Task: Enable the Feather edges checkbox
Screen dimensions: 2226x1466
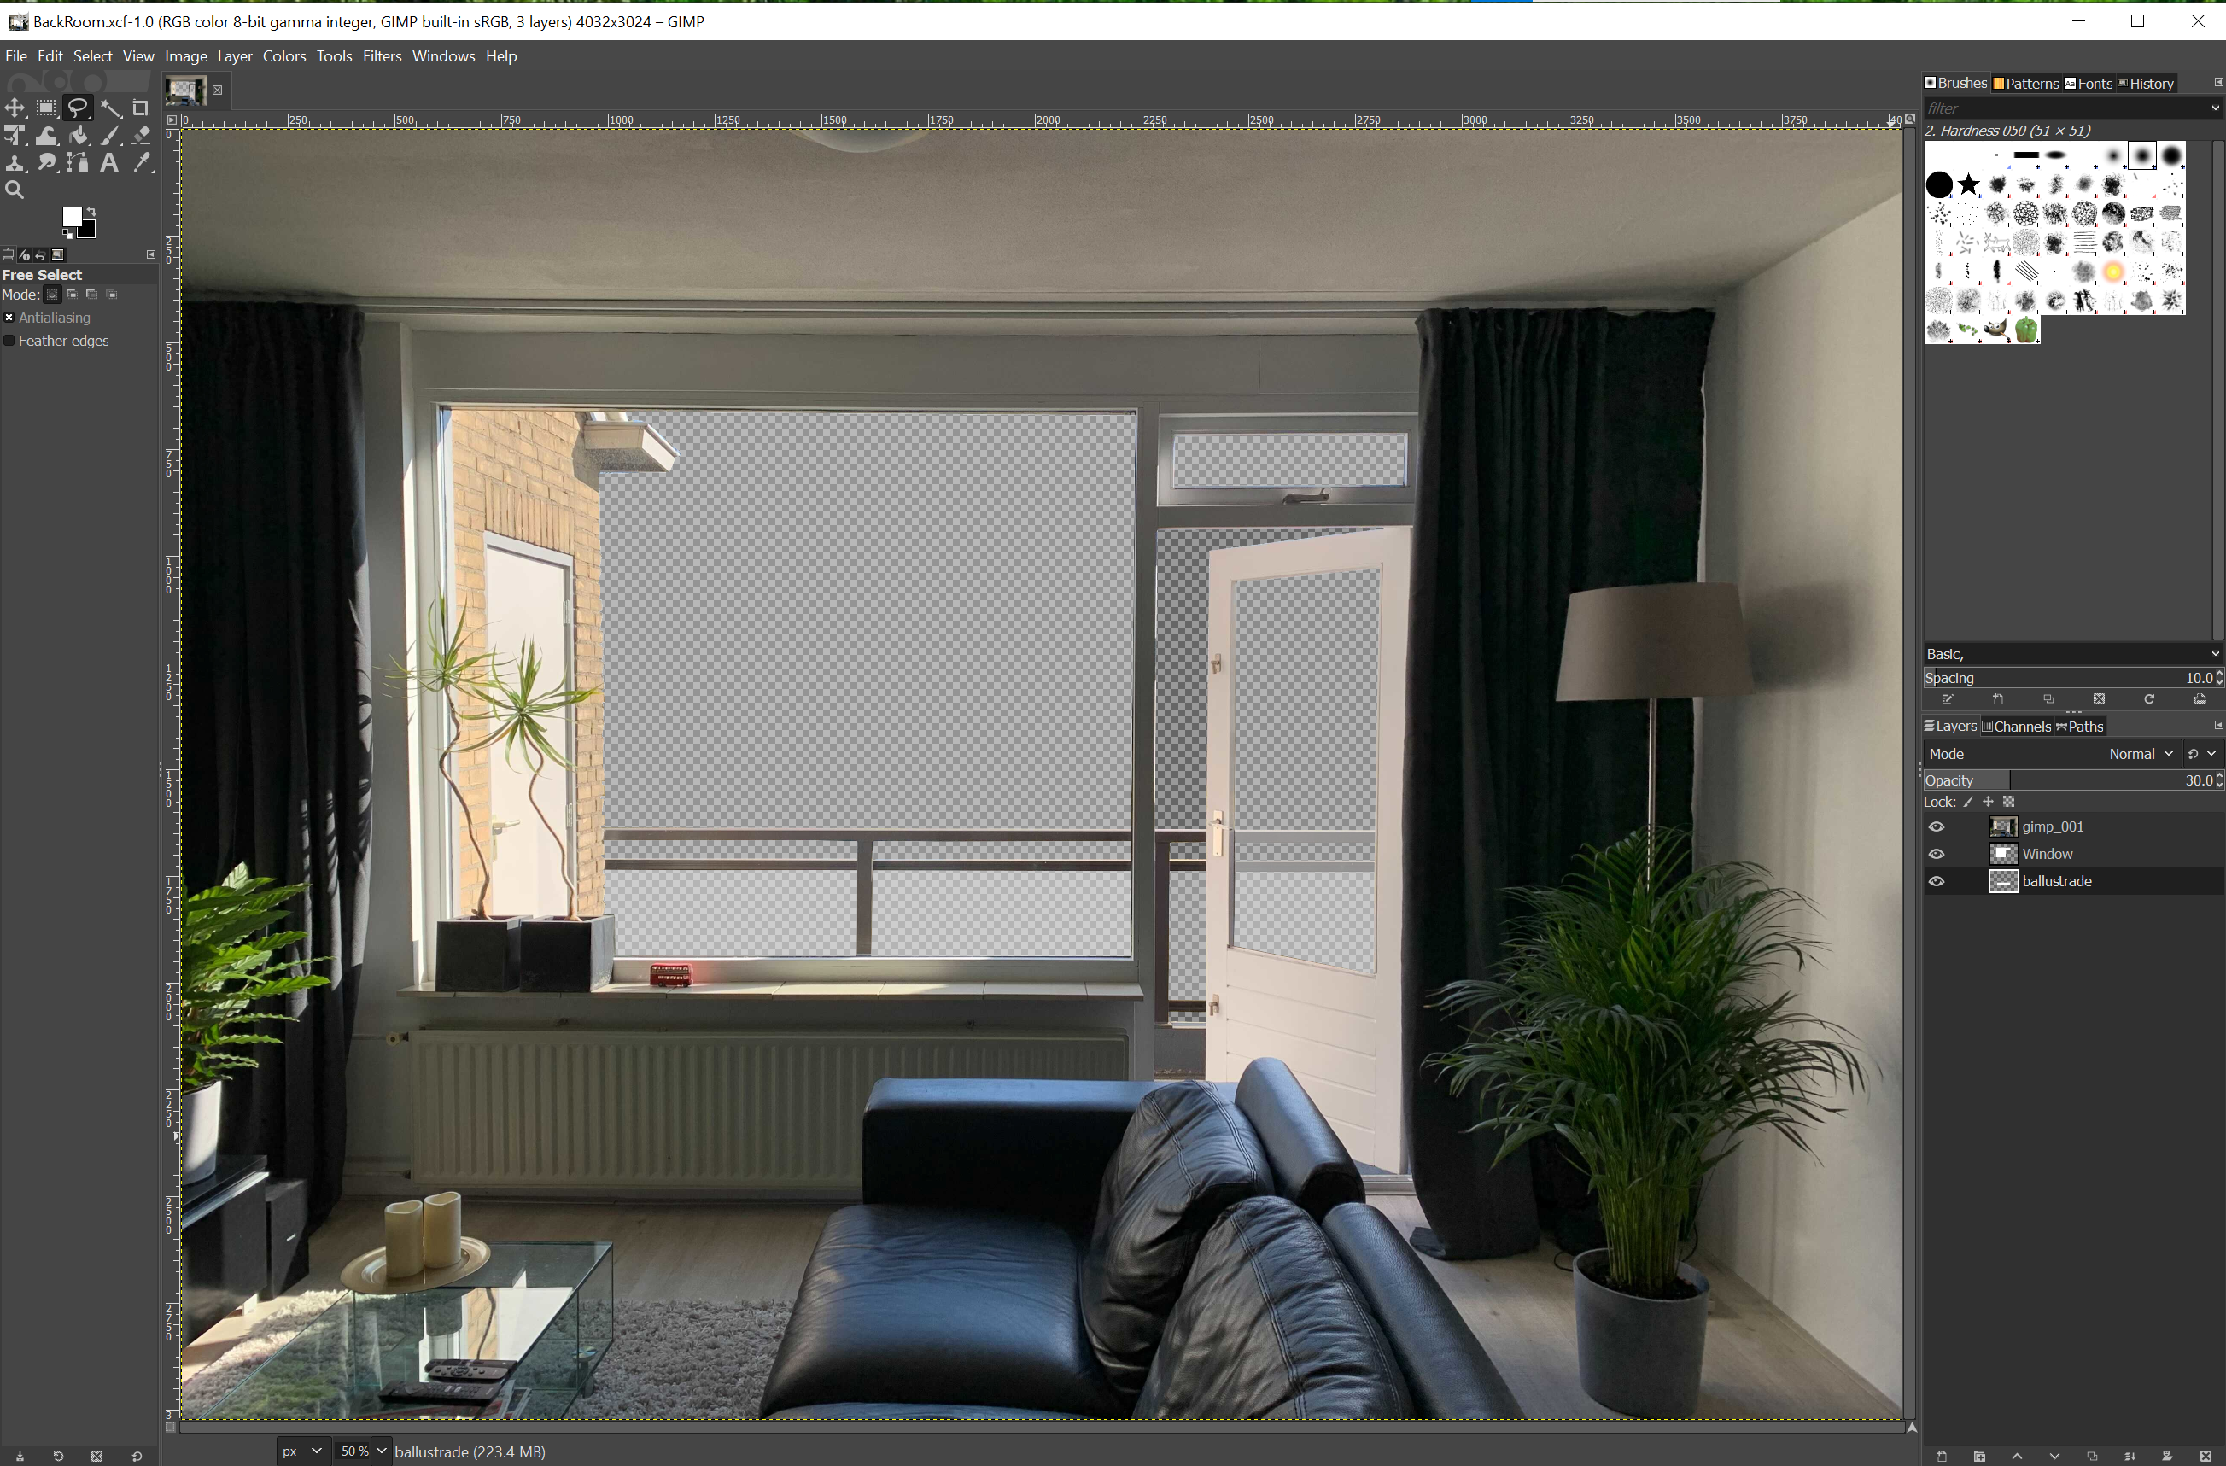Action: coord(9,342)
